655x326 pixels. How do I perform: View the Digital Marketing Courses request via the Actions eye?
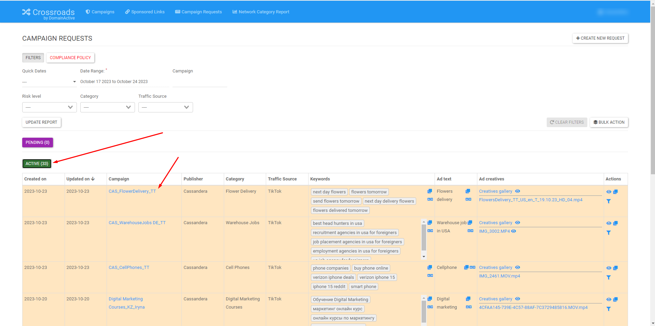tap(609, 299)
